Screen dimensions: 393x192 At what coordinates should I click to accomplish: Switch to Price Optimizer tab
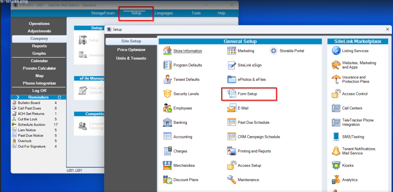tap(131, 50)
